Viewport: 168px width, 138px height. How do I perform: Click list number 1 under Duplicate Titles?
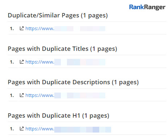coord(12,62)
